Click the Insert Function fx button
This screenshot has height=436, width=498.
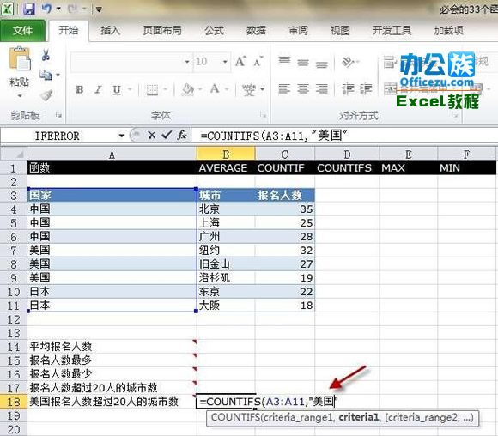click(x=182, y=136)
